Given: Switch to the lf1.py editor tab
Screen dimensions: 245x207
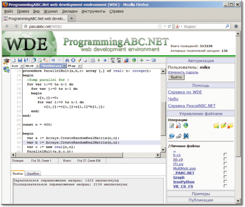Looking at the screenshot, I should (x=72, y=66).
